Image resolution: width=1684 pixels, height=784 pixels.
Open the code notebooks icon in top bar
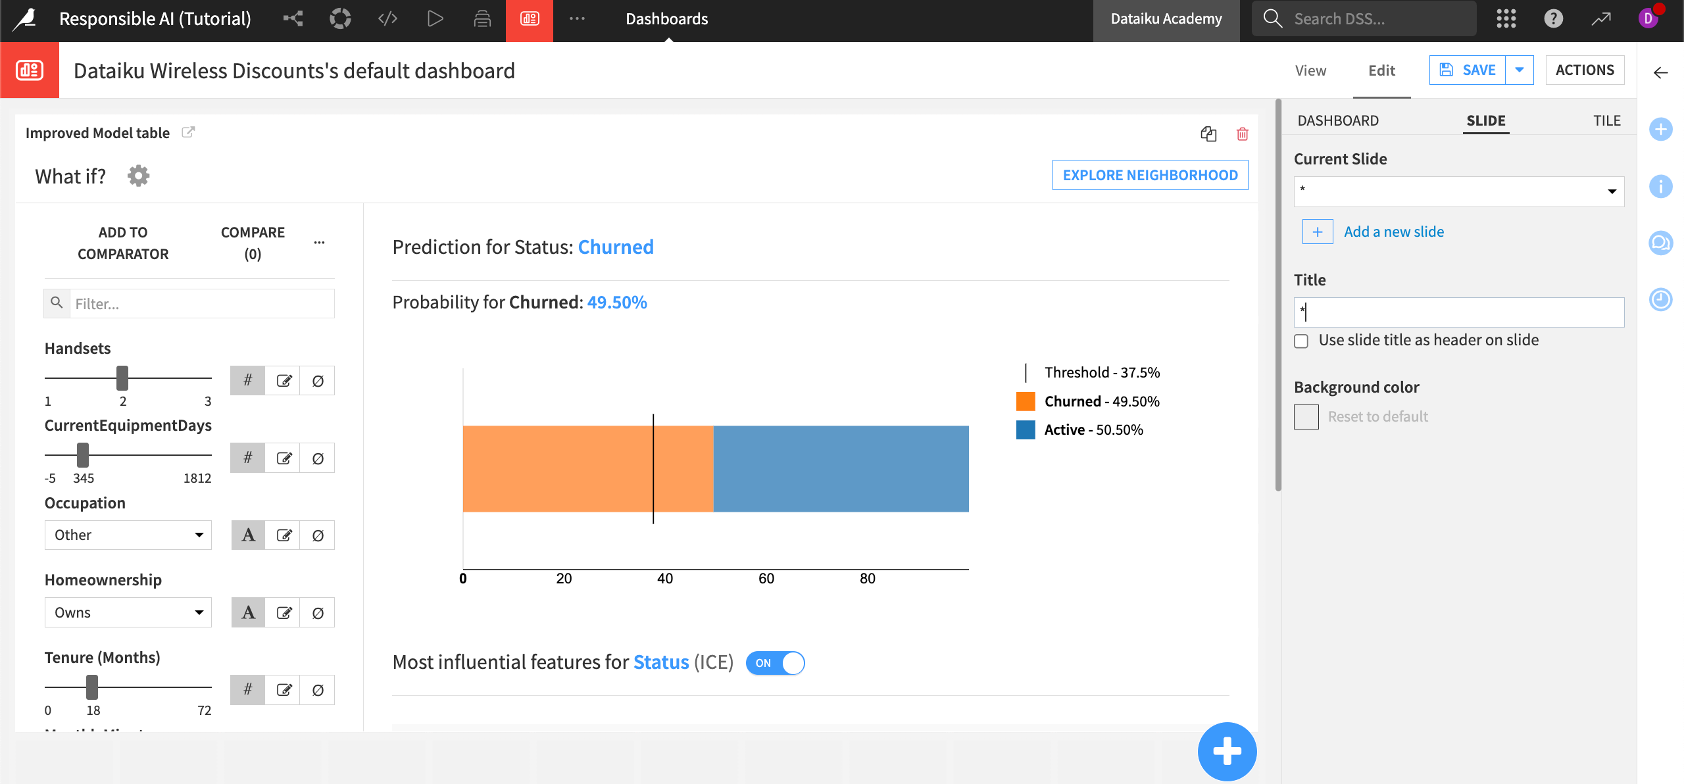coord(387,18)
